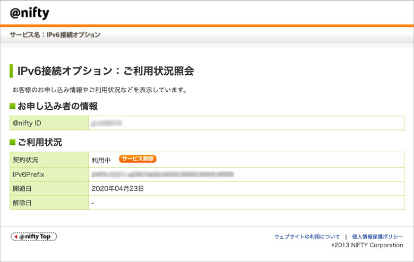Viewport: 414px width, 262px height.
Task: Click the サービス名：IPv6接続オプション text
Action: (55, 34)
